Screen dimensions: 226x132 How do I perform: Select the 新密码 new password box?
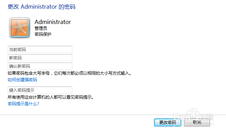[x=40, y=58]
